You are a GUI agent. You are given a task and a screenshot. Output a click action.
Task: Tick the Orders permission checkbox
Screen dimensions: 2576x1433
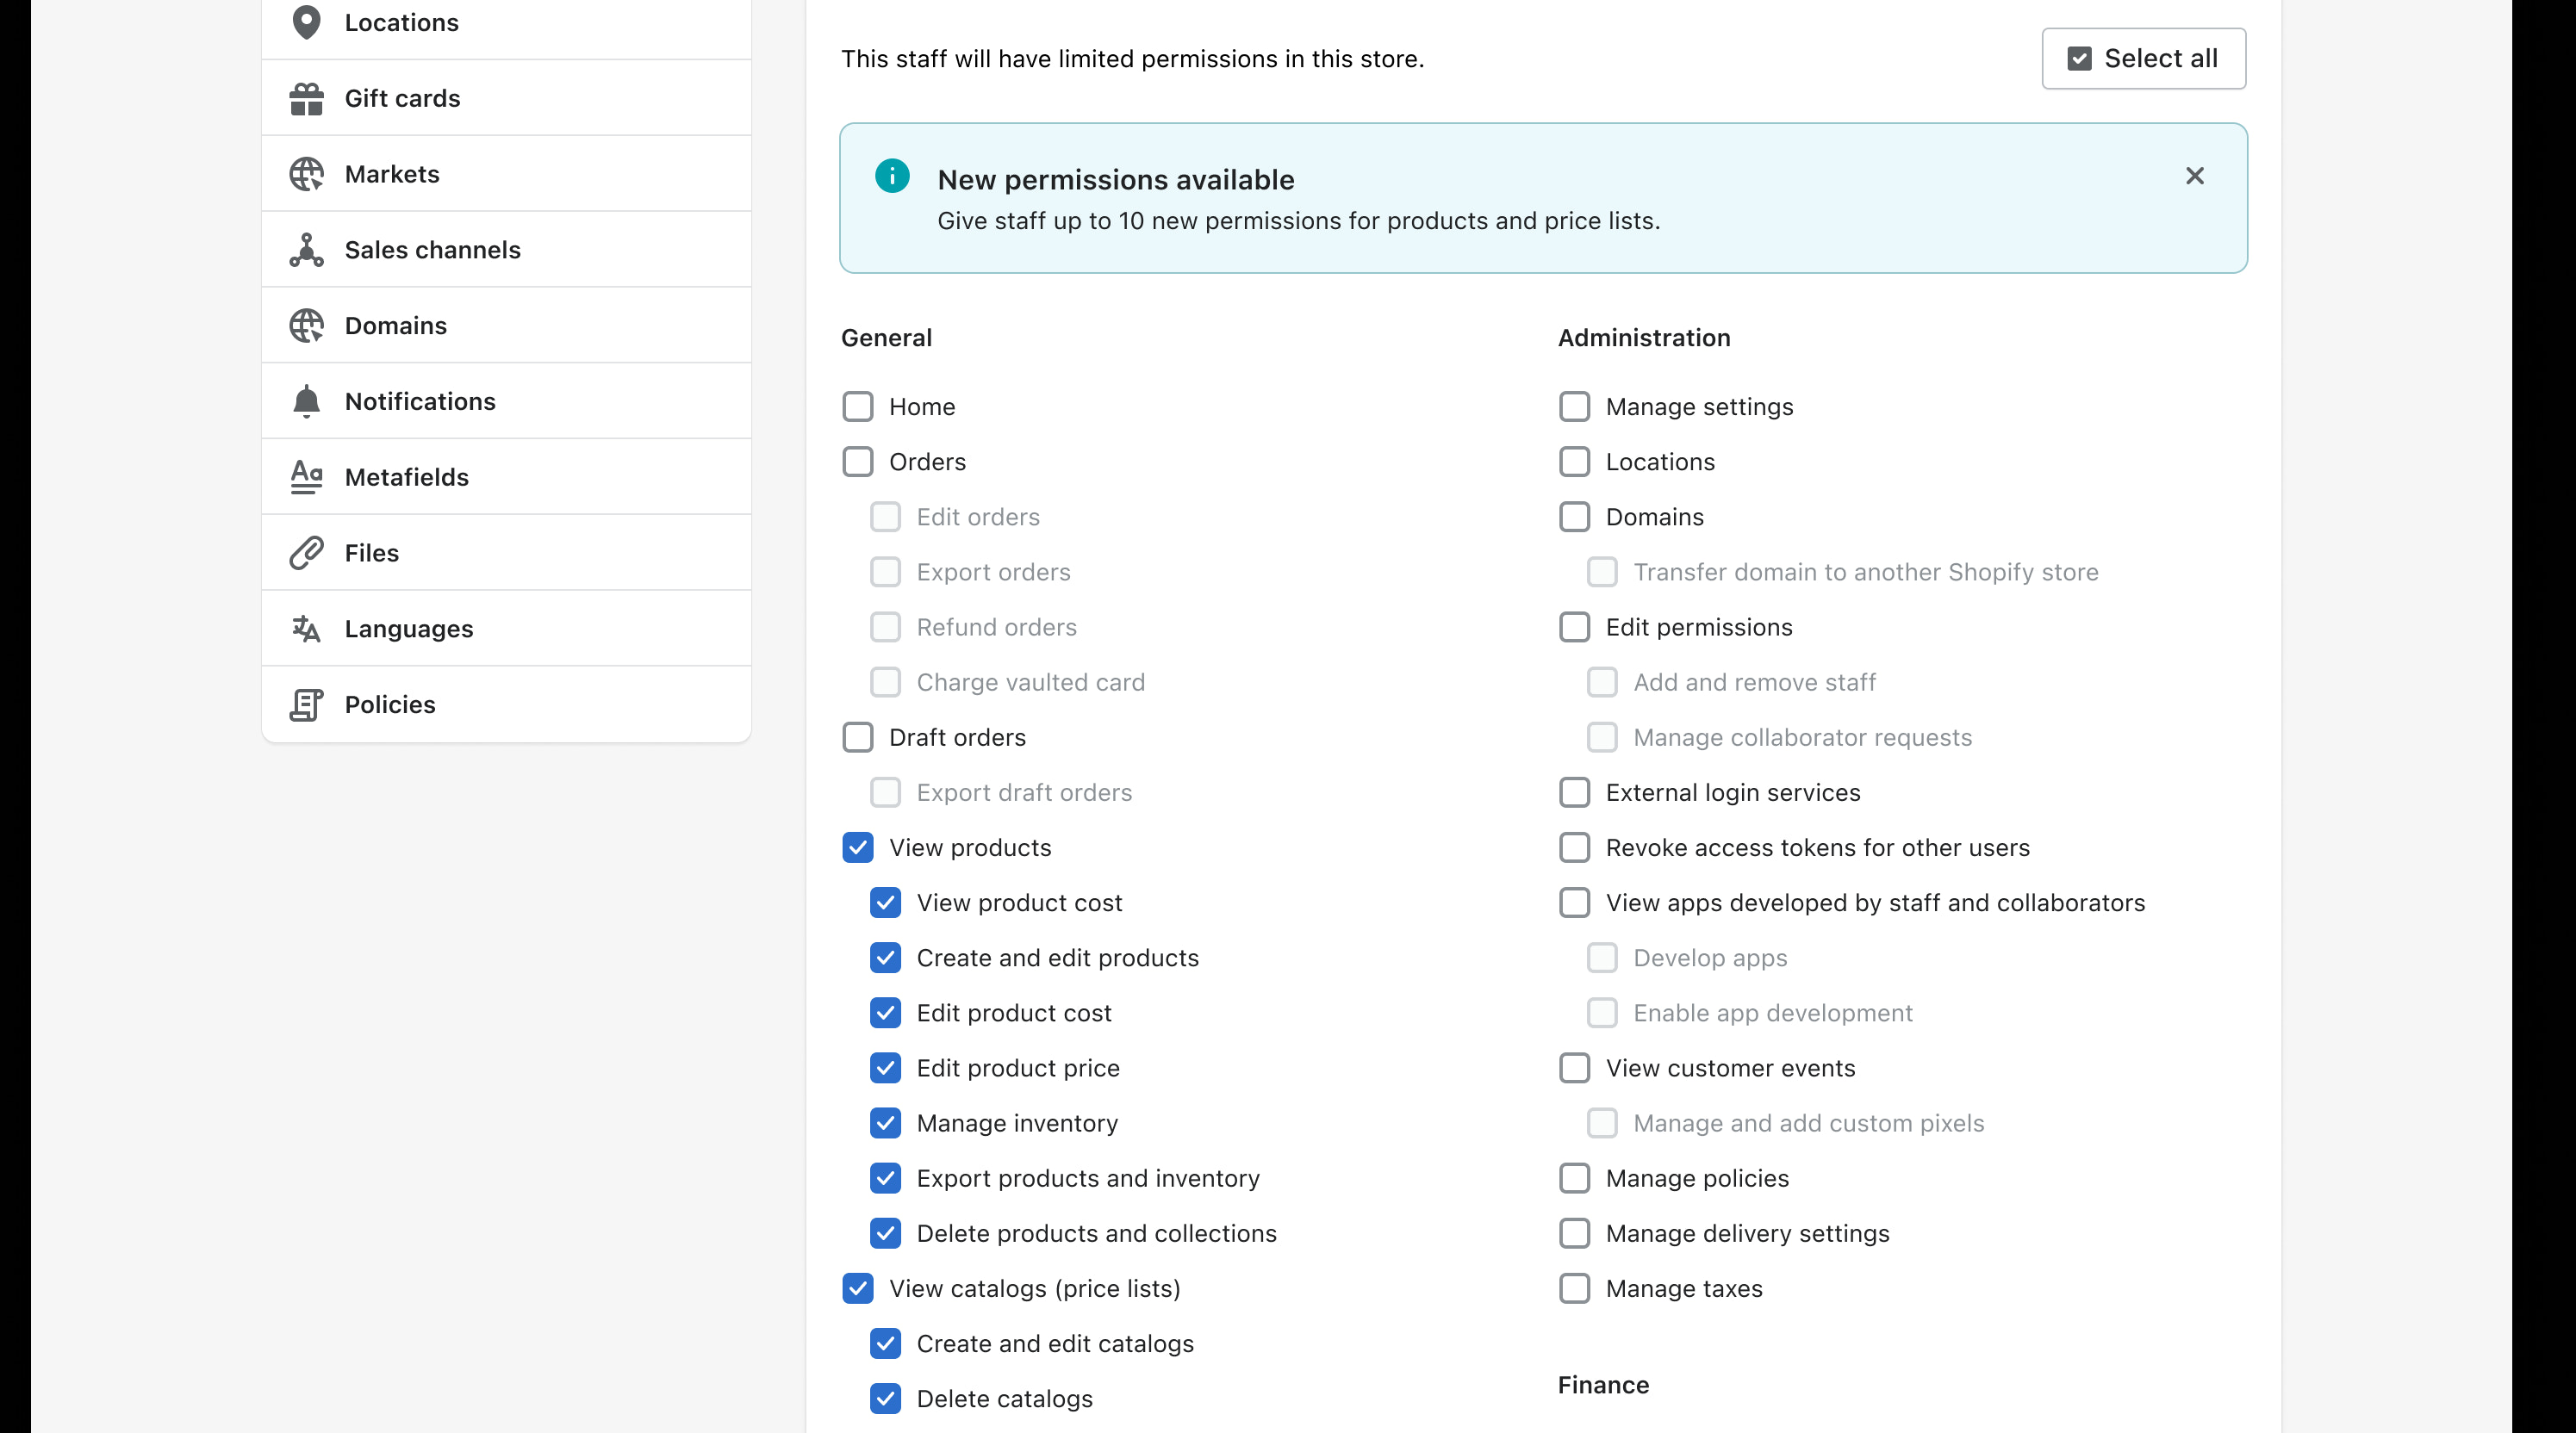point(858,462)
